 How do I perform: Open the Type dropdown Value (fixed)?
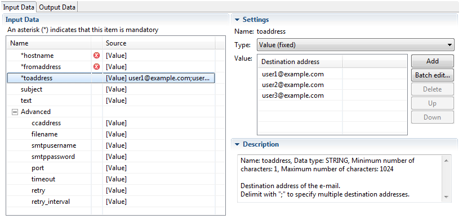[355, 45]
